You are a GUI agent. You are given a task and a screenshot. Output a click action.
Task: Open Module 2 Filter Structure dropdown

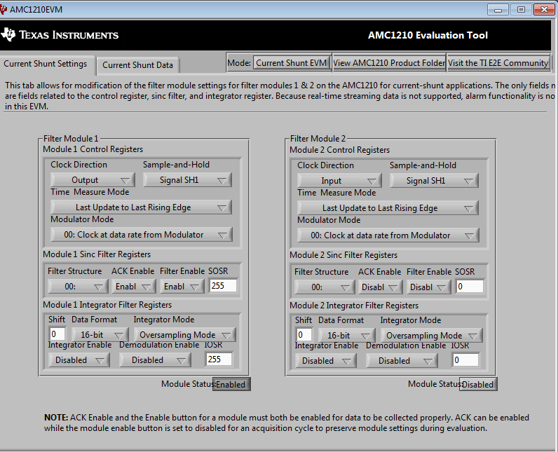(x=325, y=287)
